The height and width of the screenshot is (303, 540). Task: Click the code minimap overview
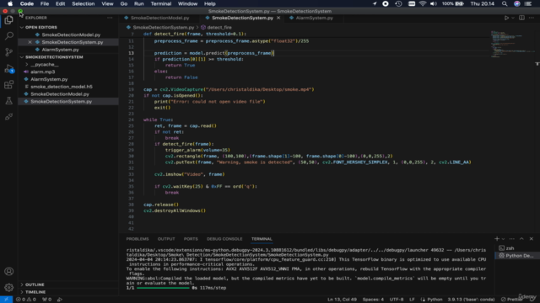(512, 44)
